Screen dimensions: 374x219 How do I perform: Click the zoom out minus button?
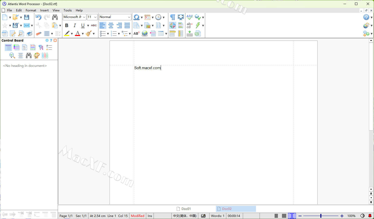point(300,216)
